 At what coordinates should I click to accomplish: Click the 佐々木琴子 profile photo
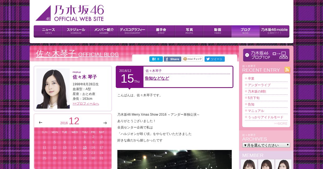point(53,89)
